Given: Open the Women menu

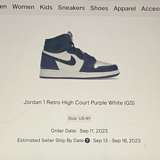Looking at the screenshot, I should click(23, 7).
